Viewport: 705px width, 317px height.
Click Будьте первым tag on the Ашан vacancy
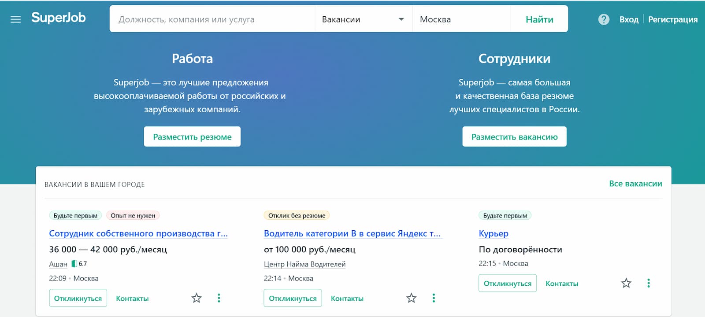click(75, 215)
